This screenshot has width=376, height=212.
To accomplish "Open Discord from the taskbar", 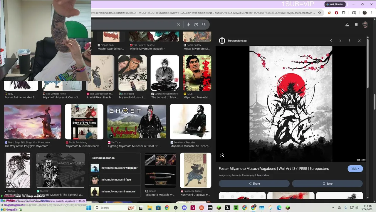I will click(184, 208).
